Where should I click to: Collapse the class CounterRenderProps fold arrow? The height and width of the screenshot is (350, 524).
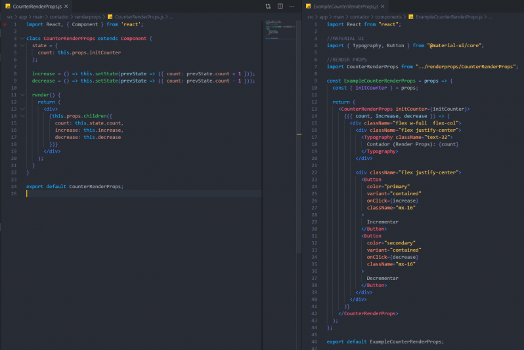pos(22,39)
